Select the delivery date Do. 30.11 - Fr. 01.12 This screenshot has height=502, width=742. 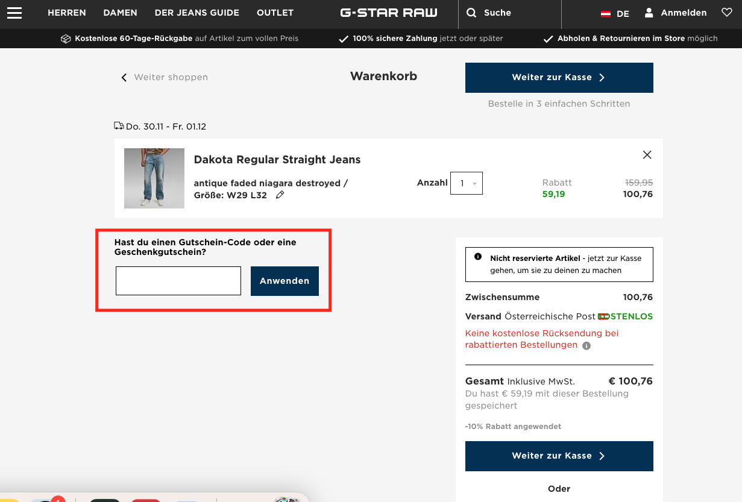tap(166, 127)
